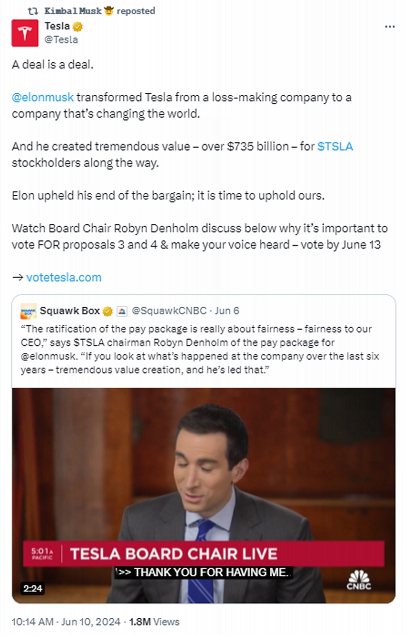Click the NBC affiliate badge beside Squawk Box
Image resolution: width=406 pixels, height=635 pixels.
coord(122,311)
